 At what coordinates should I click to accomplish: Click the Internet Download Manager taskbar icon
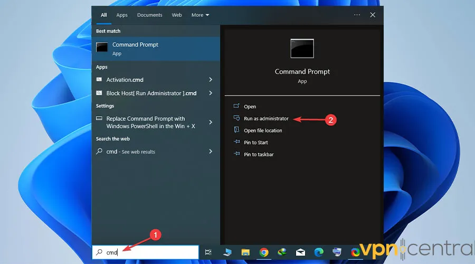[282, 252]
